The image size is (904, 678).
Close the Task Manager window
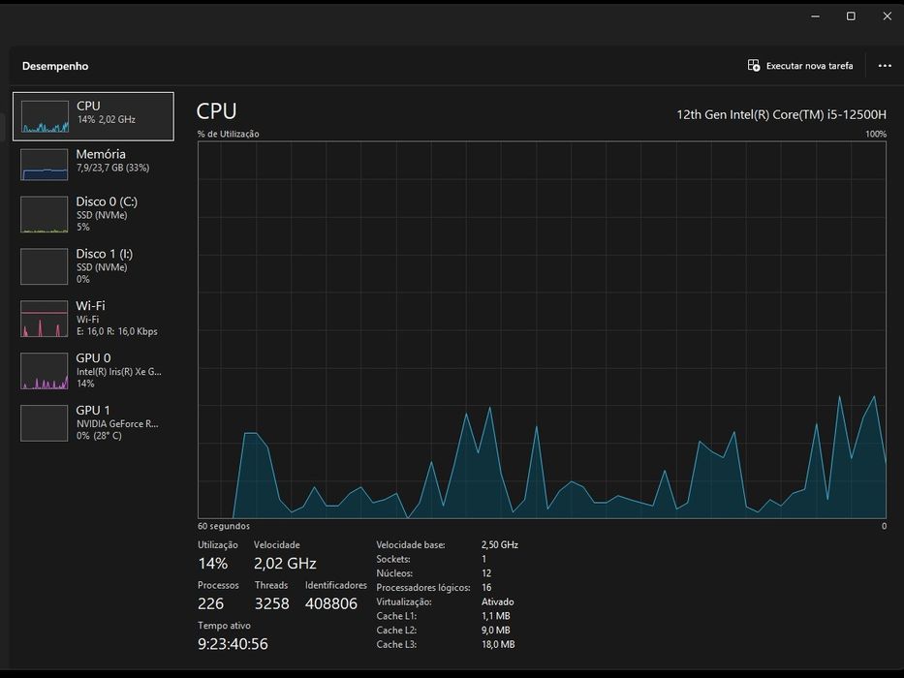click(887, 15)
